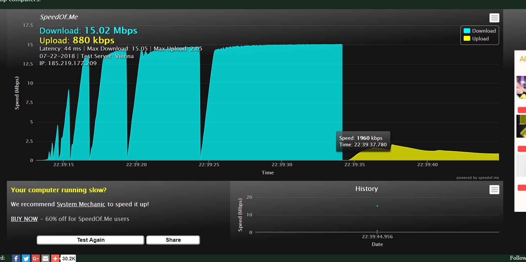Click the Latency 44 ms details line
This screenshot has height=262, width=526.
(121, 49)
